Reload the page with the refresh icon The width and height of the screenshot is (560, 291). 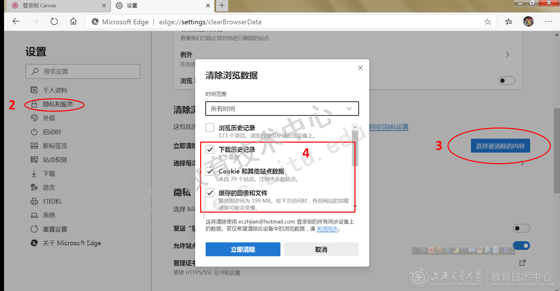[54, 22]
